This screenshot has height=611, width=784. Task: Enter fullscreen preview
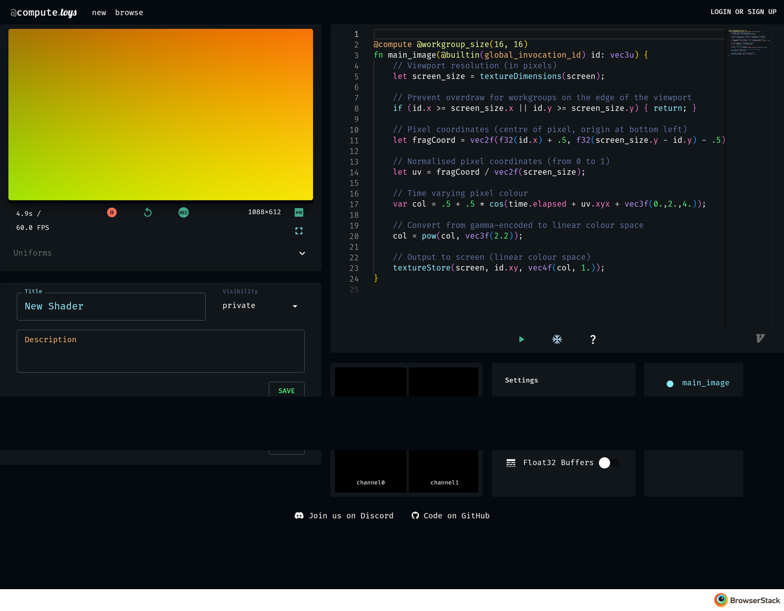pyautogui.click(x=299, y=231)
